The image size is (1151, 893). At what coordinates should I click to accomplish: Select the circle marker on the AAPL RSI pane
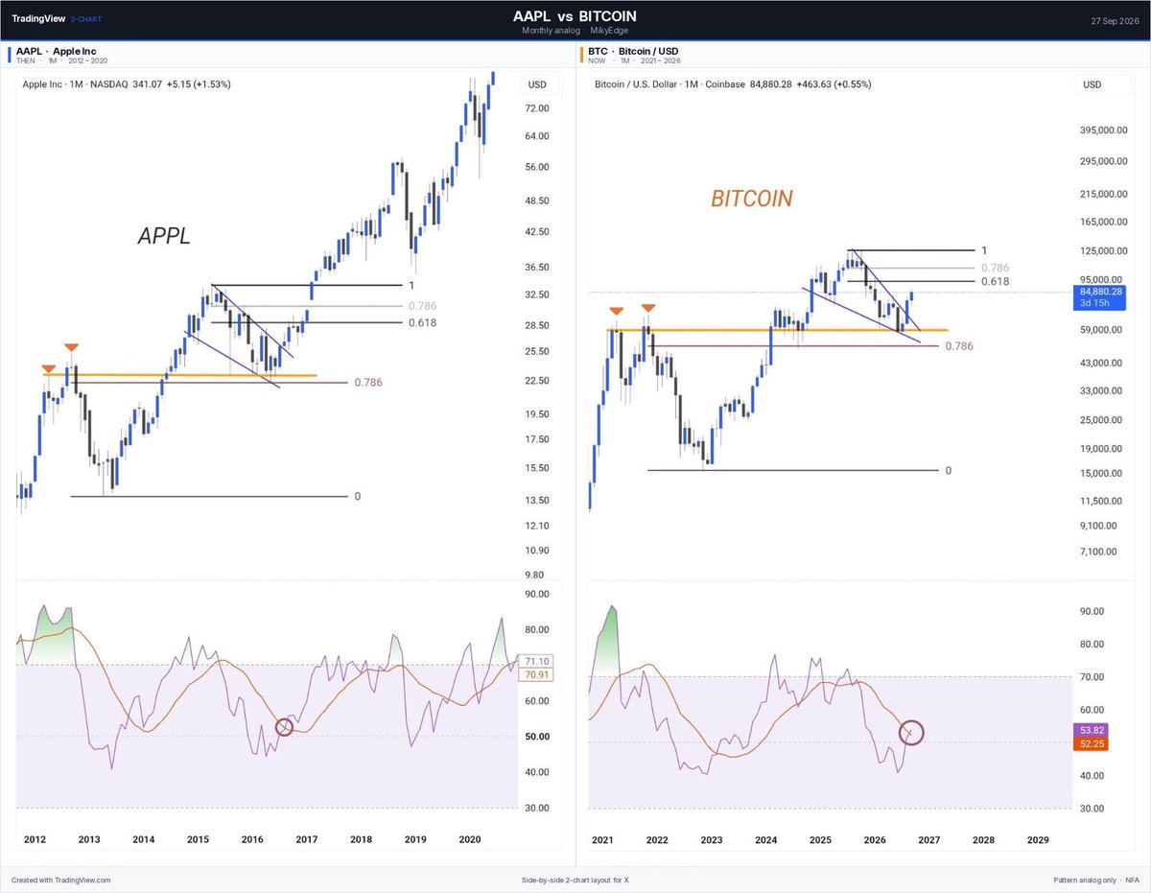(x=284, y=727)
